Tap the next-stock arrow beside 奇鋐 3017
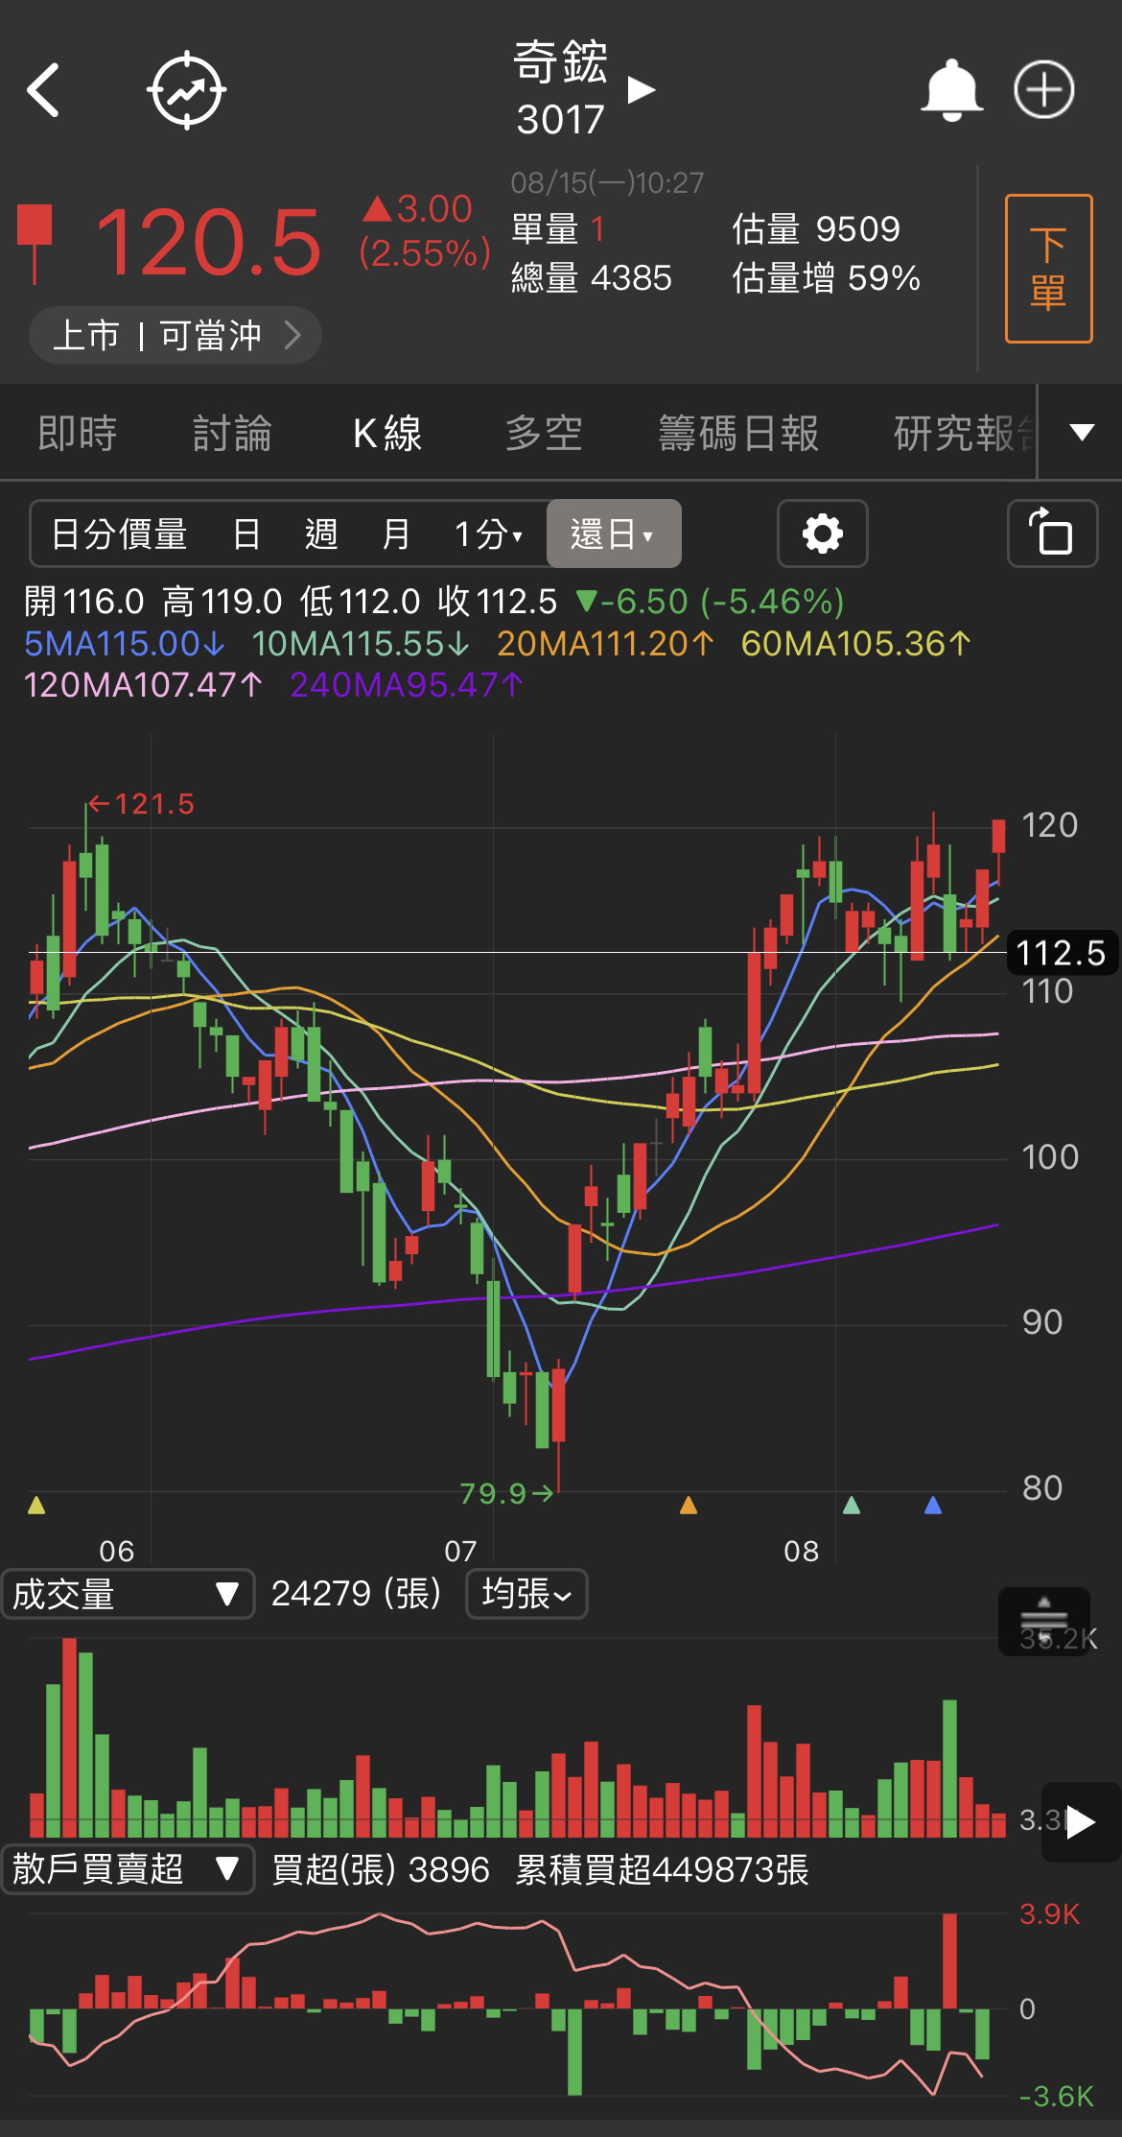The image size is (1122, 2137). click(x=641, y=91)
